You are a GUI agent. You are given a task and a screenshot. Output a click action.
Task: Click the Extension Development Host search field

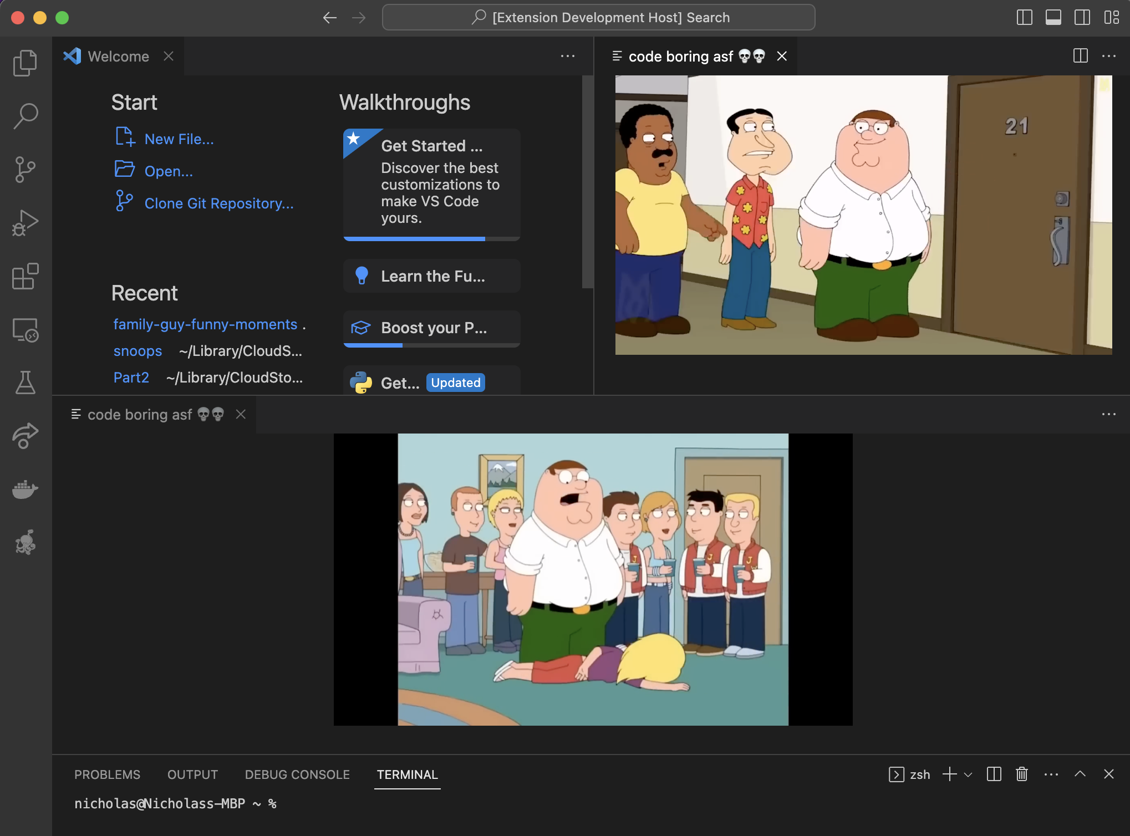click(599, 17)
